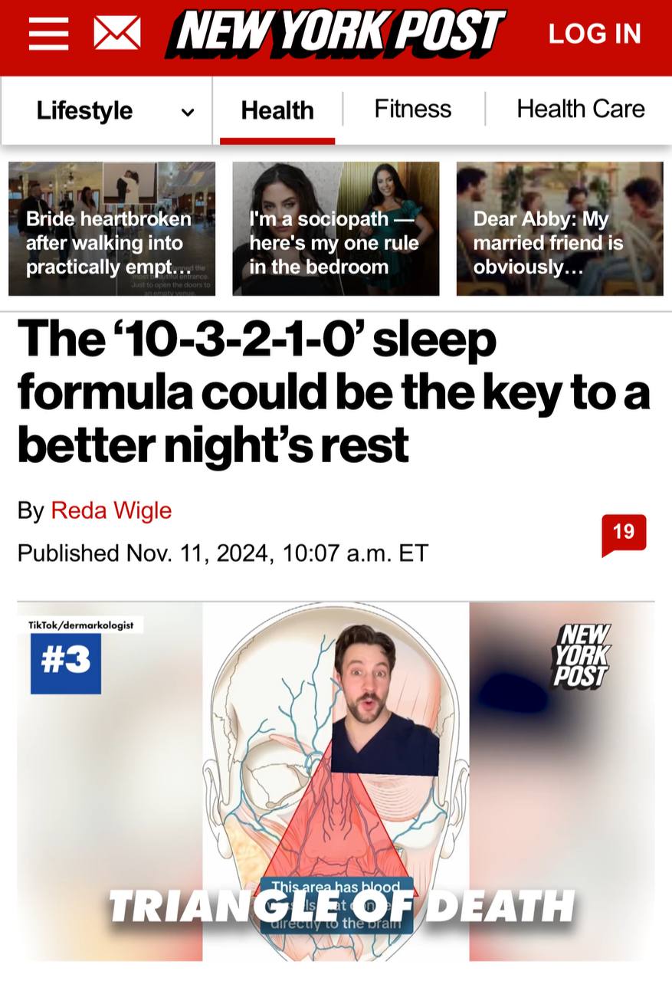
Task: Open the Health Care tab
Action: pos(580,109)
